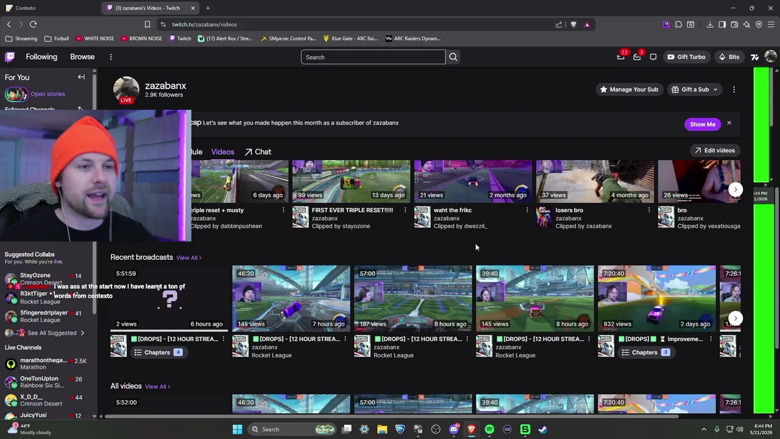Open channel options three-dot menu
The height and width of the screenshot is (439, 780).
pyautogui.click(x=734, y=89)
